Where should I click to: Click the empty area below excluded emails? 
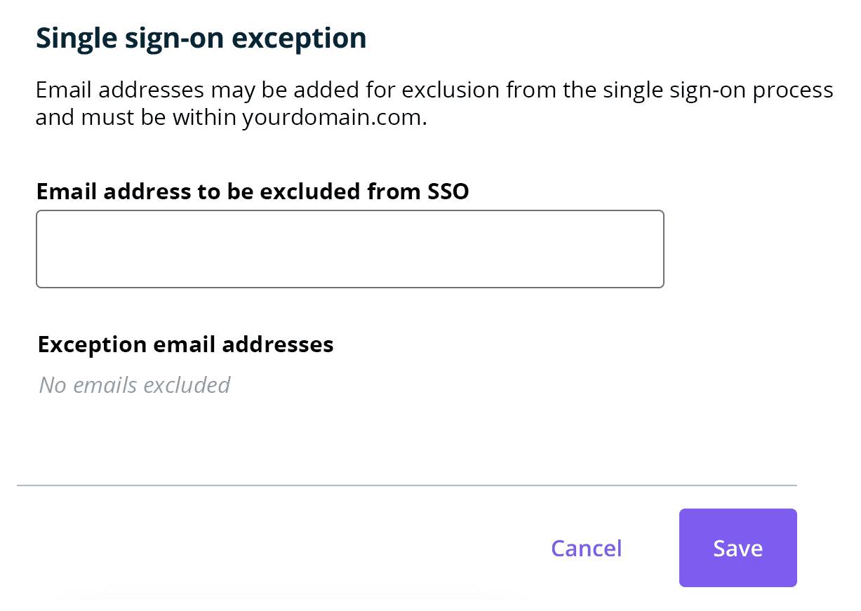(x=281, y=435)
